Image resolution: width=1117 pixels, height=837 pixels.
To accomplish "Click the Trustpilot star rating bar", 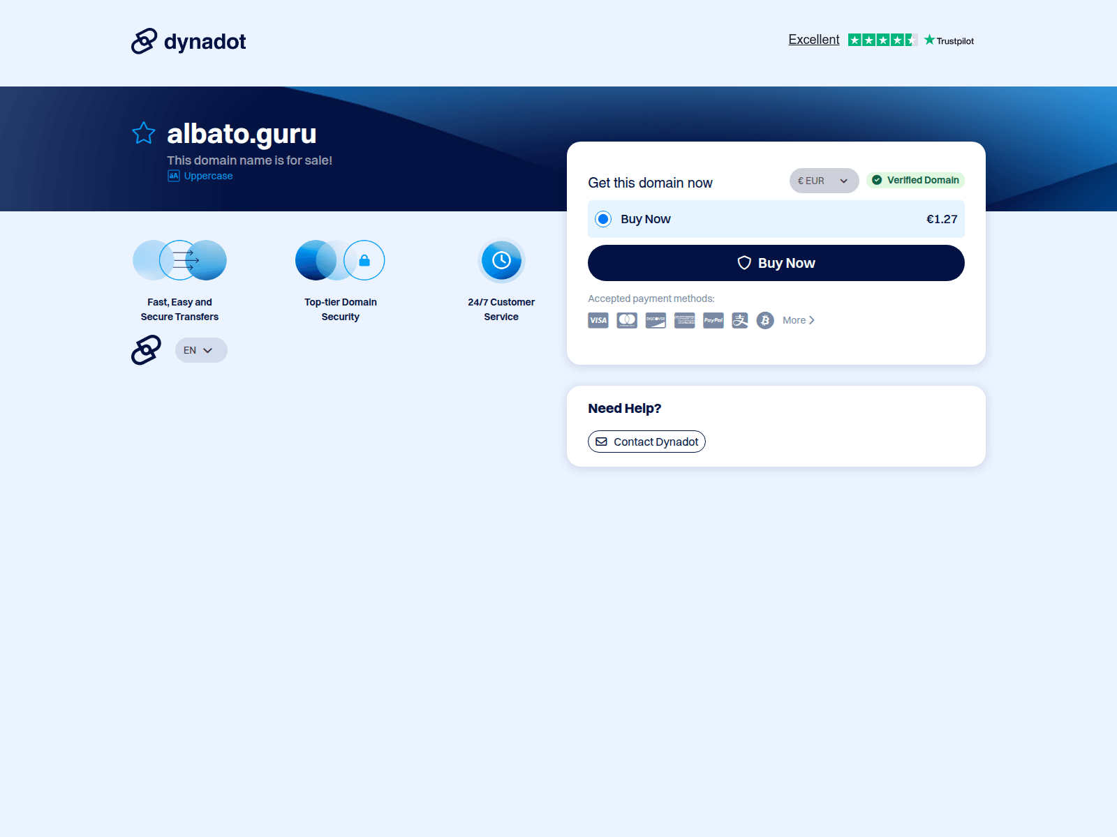I will pyautogui.click(x=882, y=40).
